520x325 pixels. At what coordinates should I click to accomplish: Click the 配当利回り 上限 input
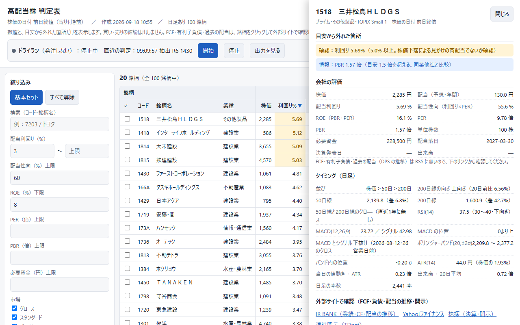87,151
